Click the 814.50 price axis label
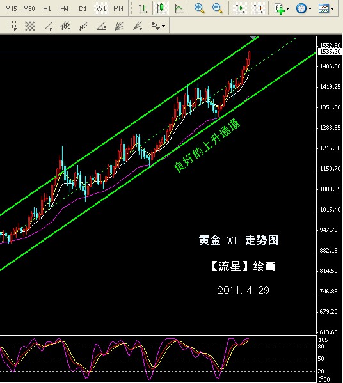The height and width of the screenshot is (383, 343). pos(328,271)
